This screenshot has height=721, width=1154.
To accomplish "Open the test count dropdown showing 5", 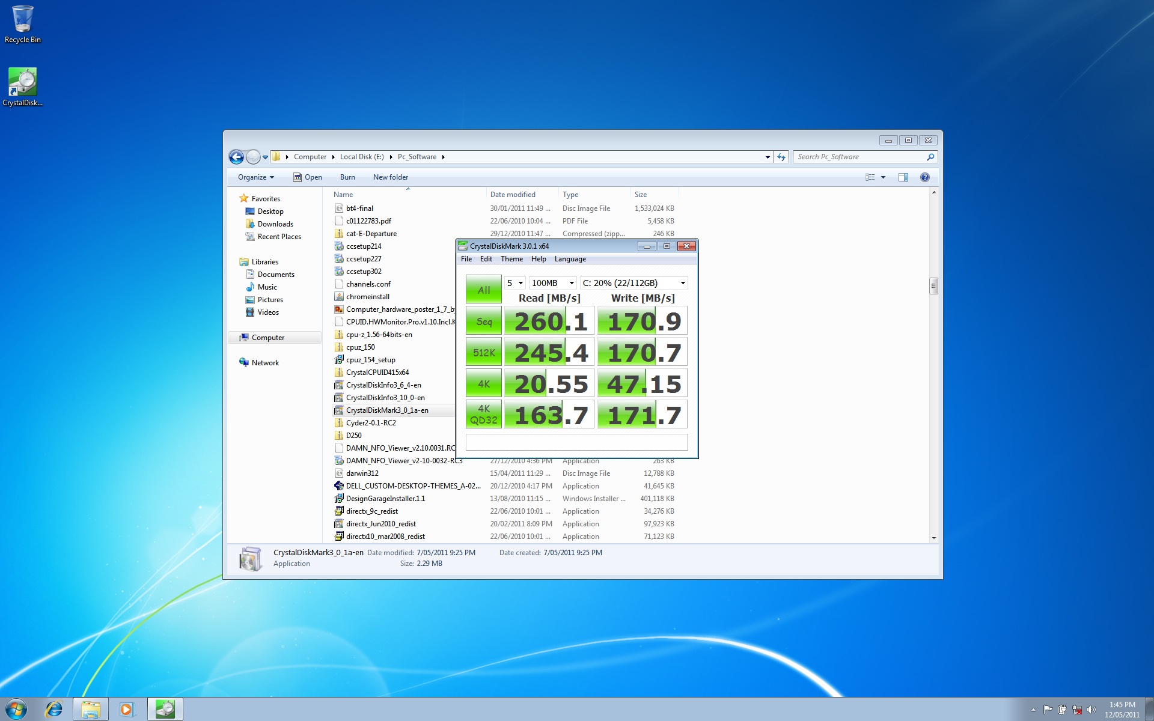I will pos(514,283).
